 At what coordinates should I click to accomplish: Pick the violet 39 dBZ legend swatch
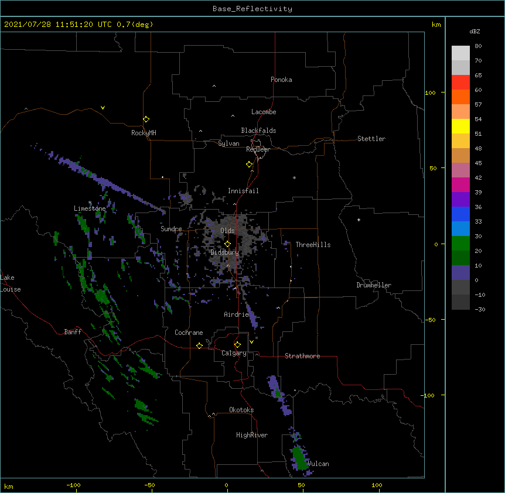pos(460,199)
